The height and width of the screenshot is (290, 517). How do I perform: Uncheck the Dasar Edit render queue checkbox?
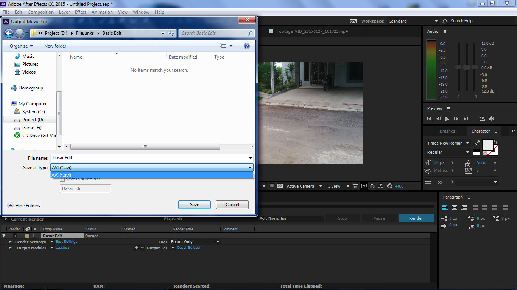[16, 235]
